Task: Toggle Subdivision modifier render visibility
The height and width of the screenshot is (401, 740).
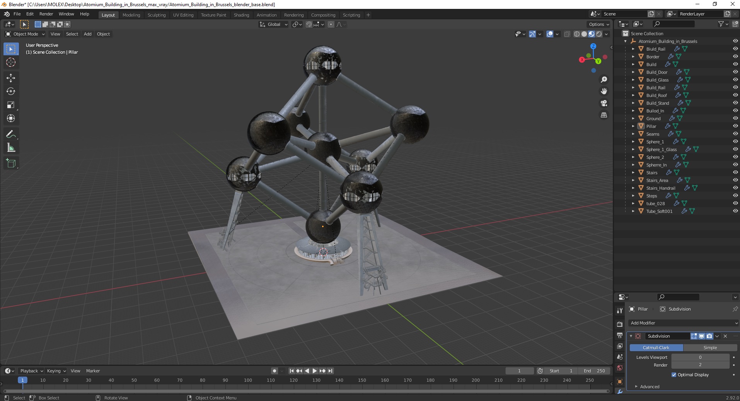Action: point(709,336)
